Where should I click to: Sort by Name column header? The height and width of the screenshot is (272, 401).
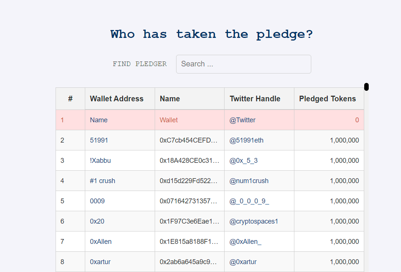pos(170,99)
